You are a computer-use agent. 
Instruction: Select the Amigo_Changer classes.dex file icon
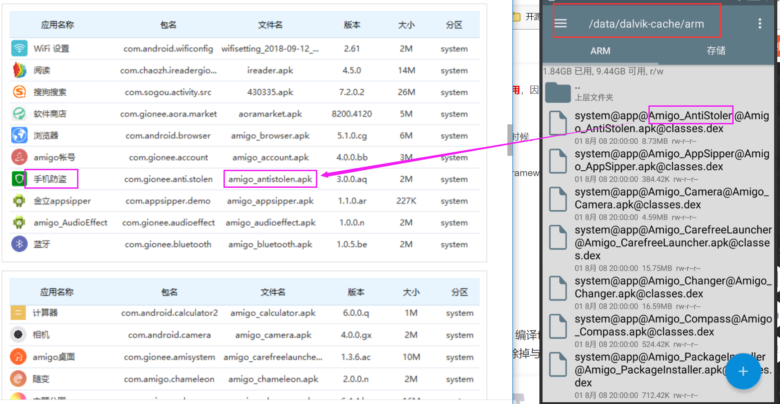[x=558, y=288]
